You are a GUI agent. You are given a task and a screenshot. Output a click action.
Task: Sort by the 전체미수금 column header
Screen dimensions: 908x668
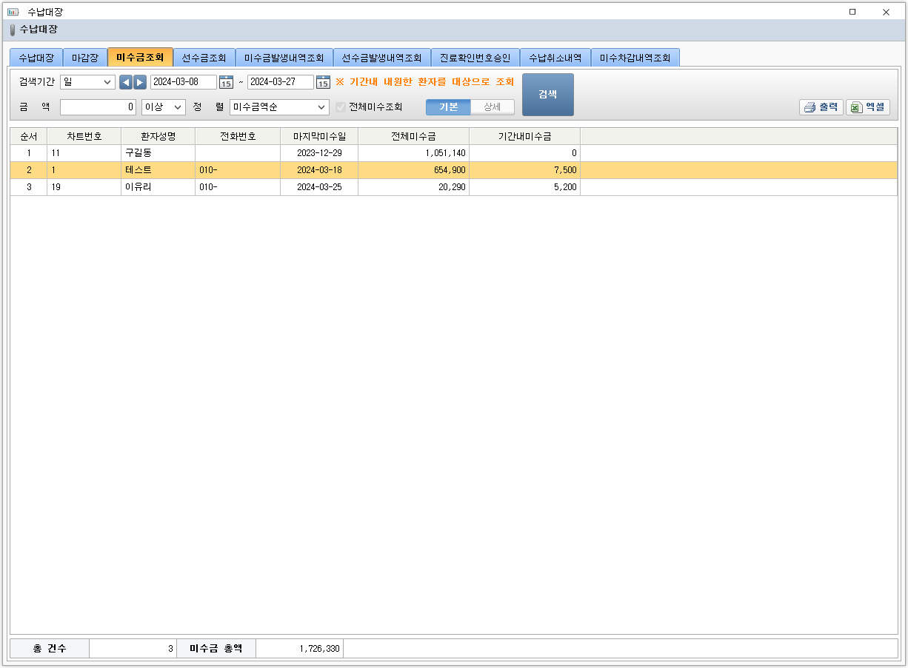[413, 136]
